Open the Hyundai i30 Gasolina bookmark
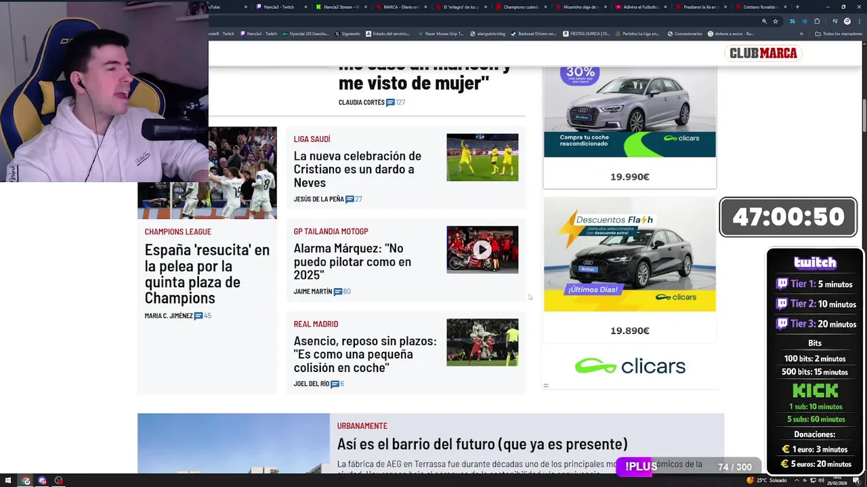This screenshot has width=867, height=487. coord(305,33)
